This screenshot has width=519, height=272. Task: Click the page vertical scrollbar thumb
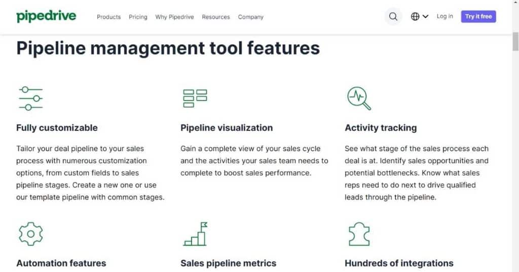pyautogui.click(x=515, y=41)
